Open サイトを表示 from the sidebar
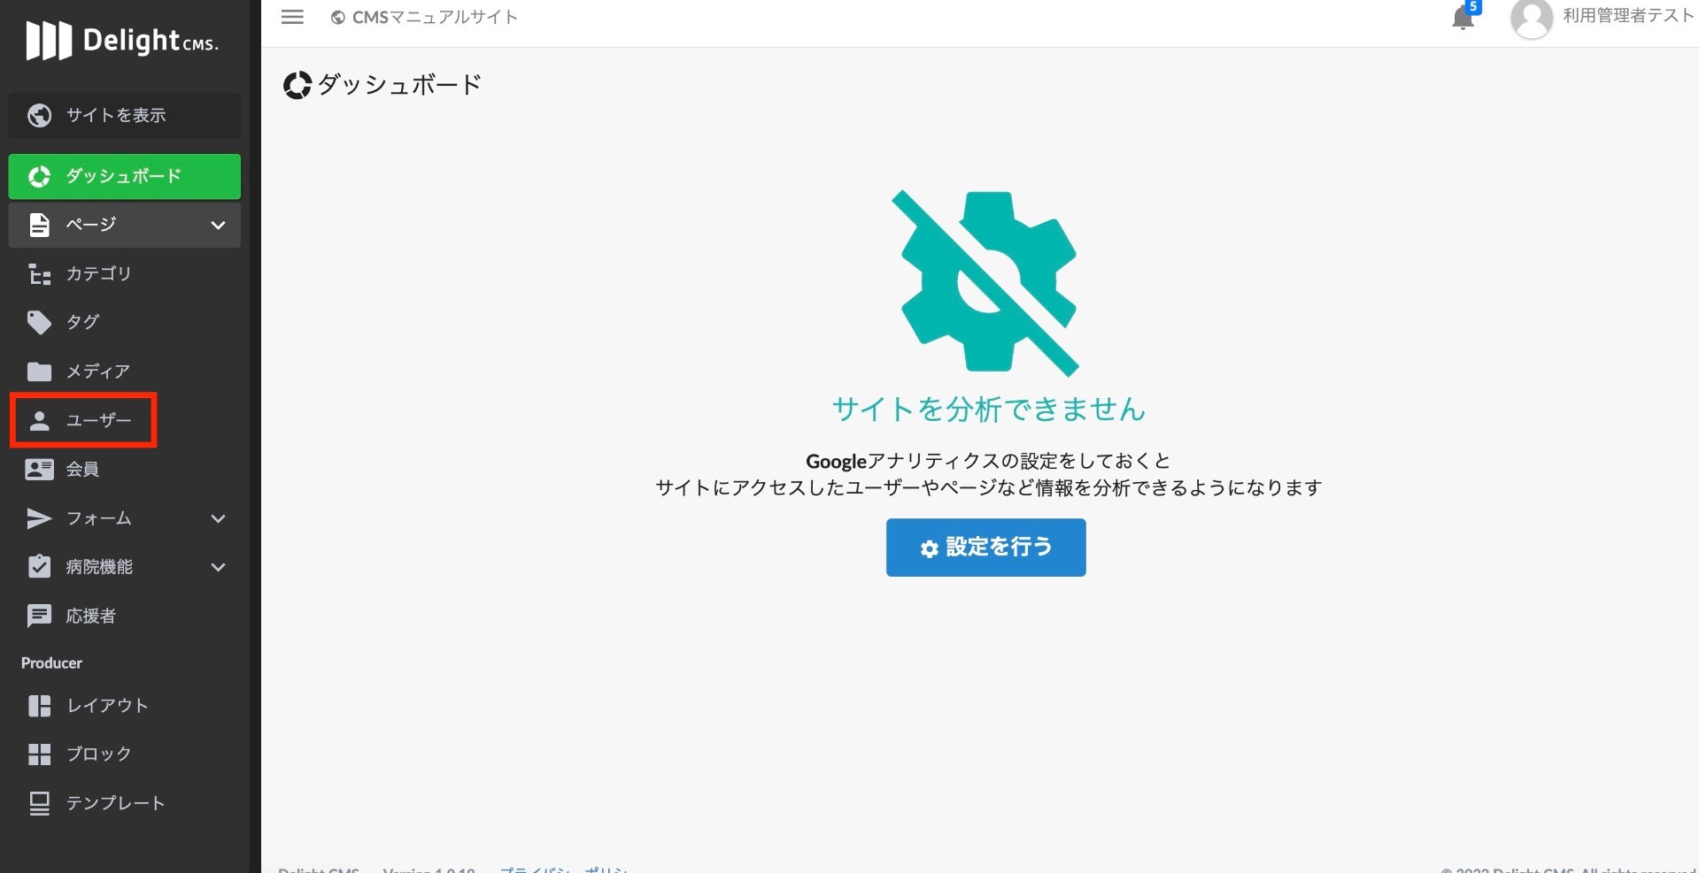1699x873 pixels. [123, 115]
